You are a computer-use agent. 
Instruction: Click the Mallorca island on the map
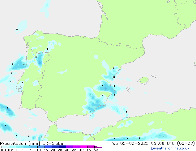tap(143, 80)
